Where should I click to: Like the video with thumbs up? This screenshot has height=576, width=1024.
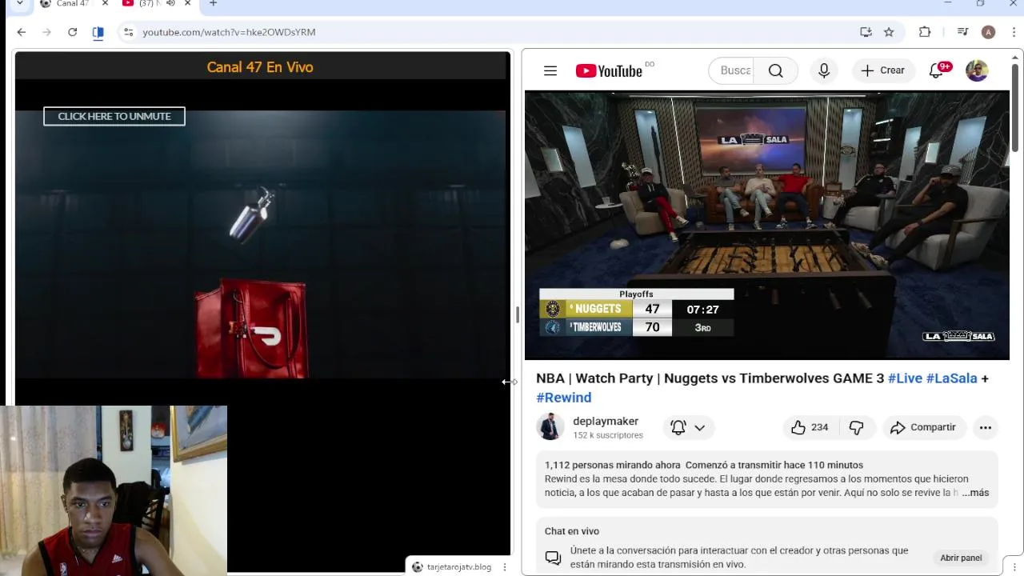809,427
